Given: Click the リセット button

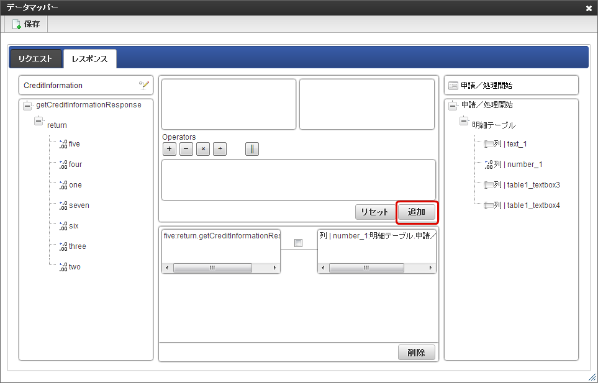Looking at the screenshot, I should pyautogui.click(x=375, y=212).
